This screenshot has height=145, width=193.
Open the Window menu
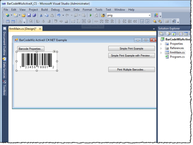click(120, 10)
